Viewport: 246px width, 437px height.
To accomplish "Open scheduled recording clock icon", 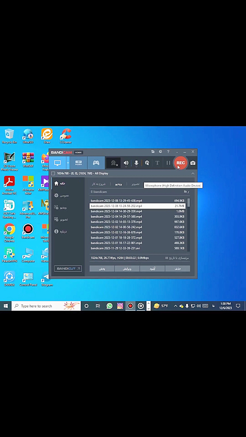I will (x=160, y=152).
